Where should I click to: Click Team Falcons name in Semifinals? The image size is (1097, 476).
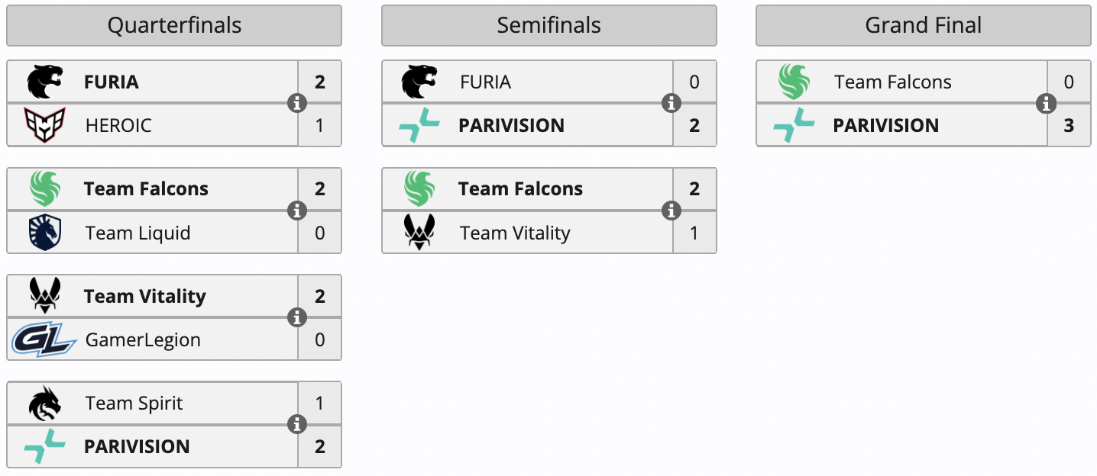pyautogui.click(x=520, y=189)
